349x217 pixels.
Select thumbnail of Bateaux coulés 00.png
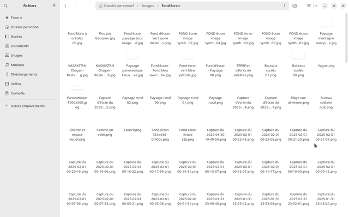[x=298, y=56]
